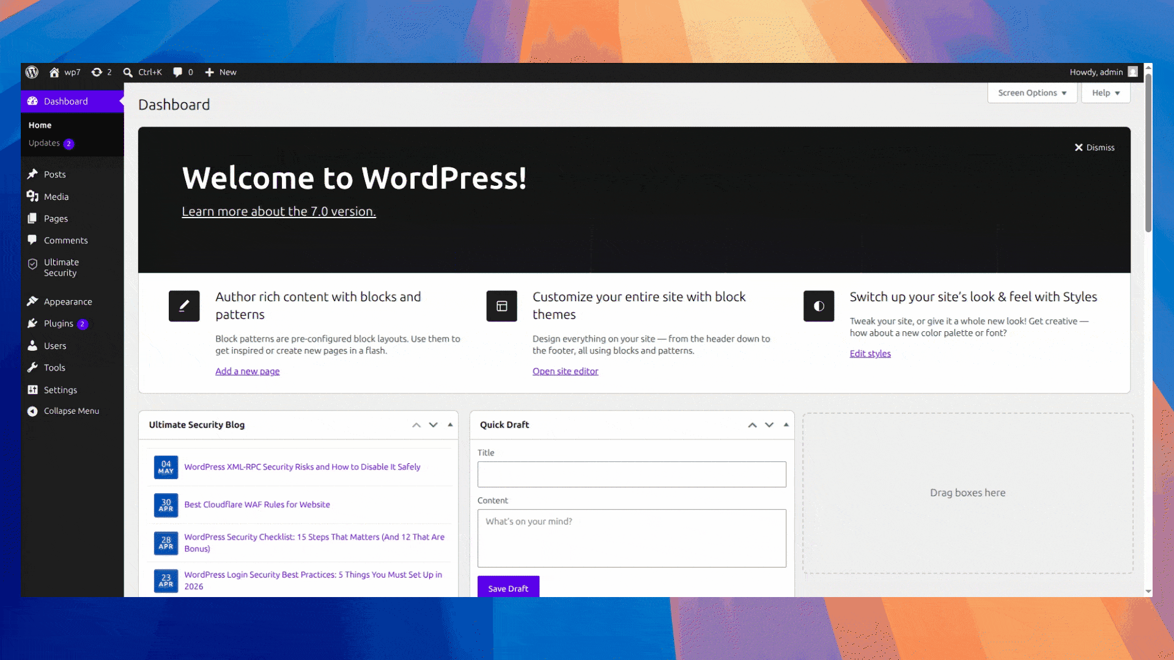Click the pencil edit icon for block patterns

pos(184,306)
